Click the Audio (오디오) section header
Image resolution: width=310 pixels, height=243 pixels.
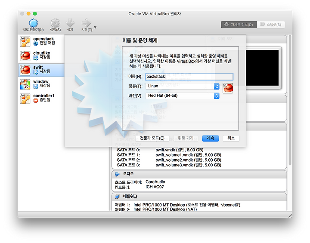pos(199,174)
